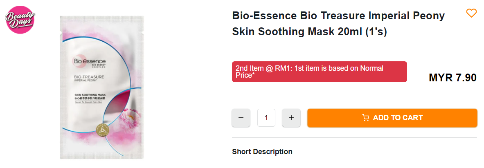Click the Skin Soothing Mask label on the package
This screenshot has height=168, width=484.
90,95
